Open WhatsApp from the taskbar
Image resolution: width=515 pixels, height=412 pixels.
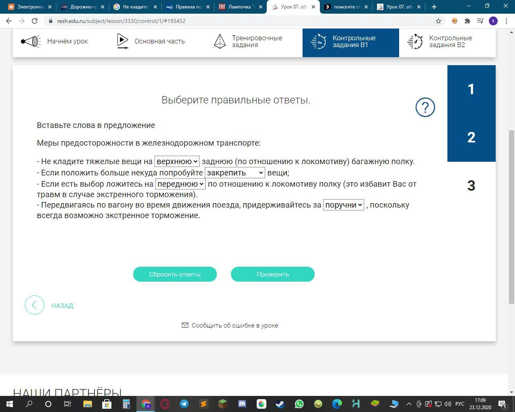299,404
